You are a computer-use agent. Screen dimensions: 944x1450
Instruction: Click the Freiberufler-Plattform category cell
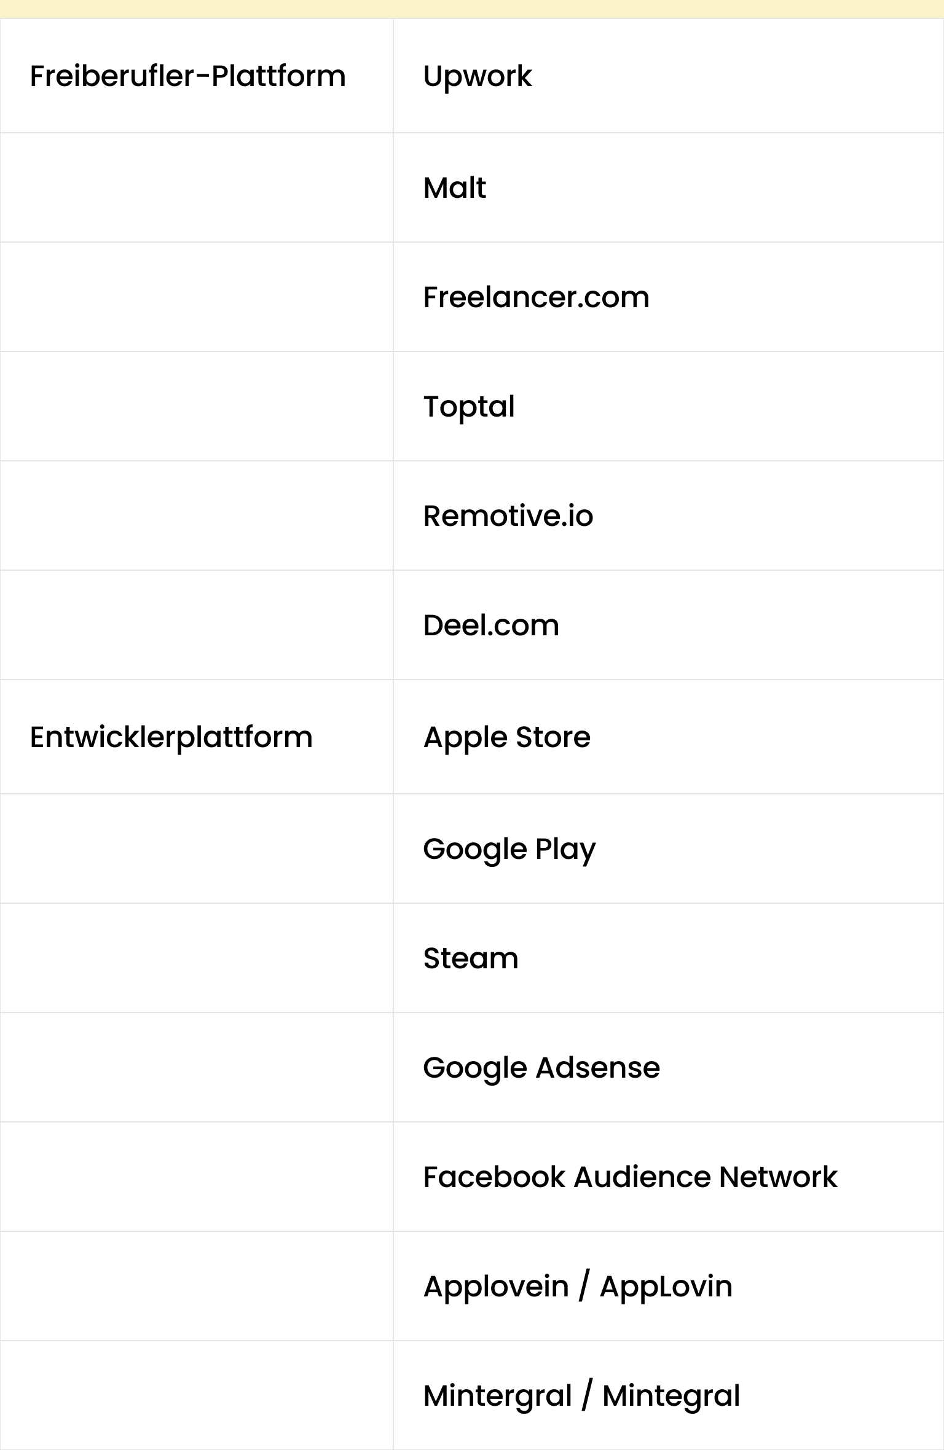(x=187, y=76)
